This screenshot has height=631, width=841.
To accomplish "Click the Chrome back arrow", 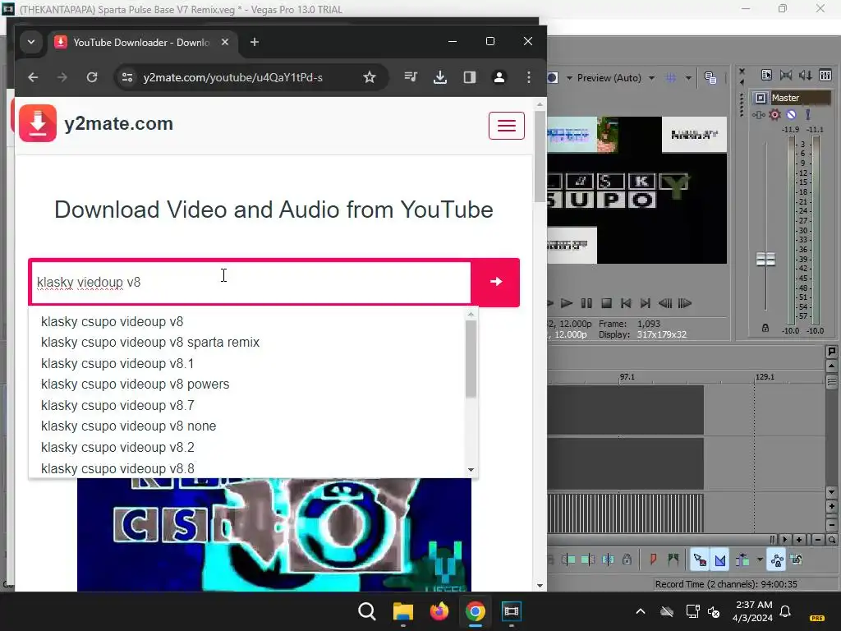I will (33, 77).
